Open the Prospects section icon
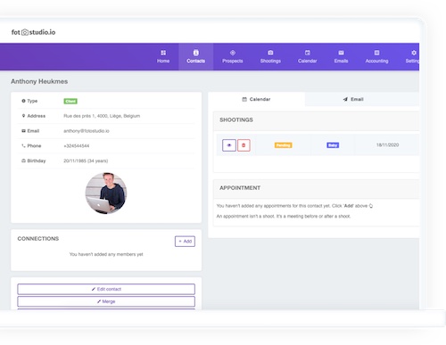 [233, 53]
